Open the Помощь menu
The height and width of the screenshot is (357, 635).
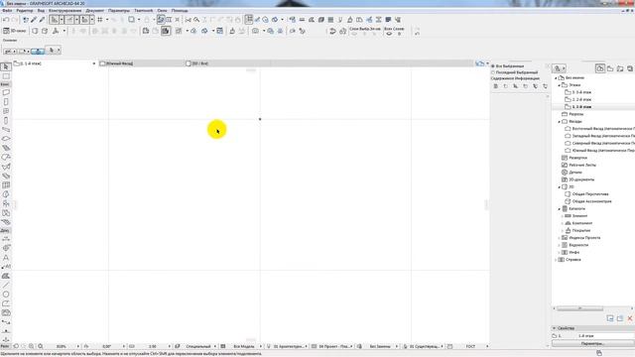pos(180,11)
